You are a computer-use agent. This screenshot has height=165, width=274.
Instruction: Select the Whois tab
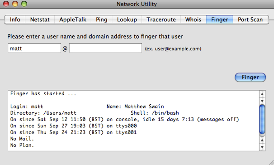193,19
